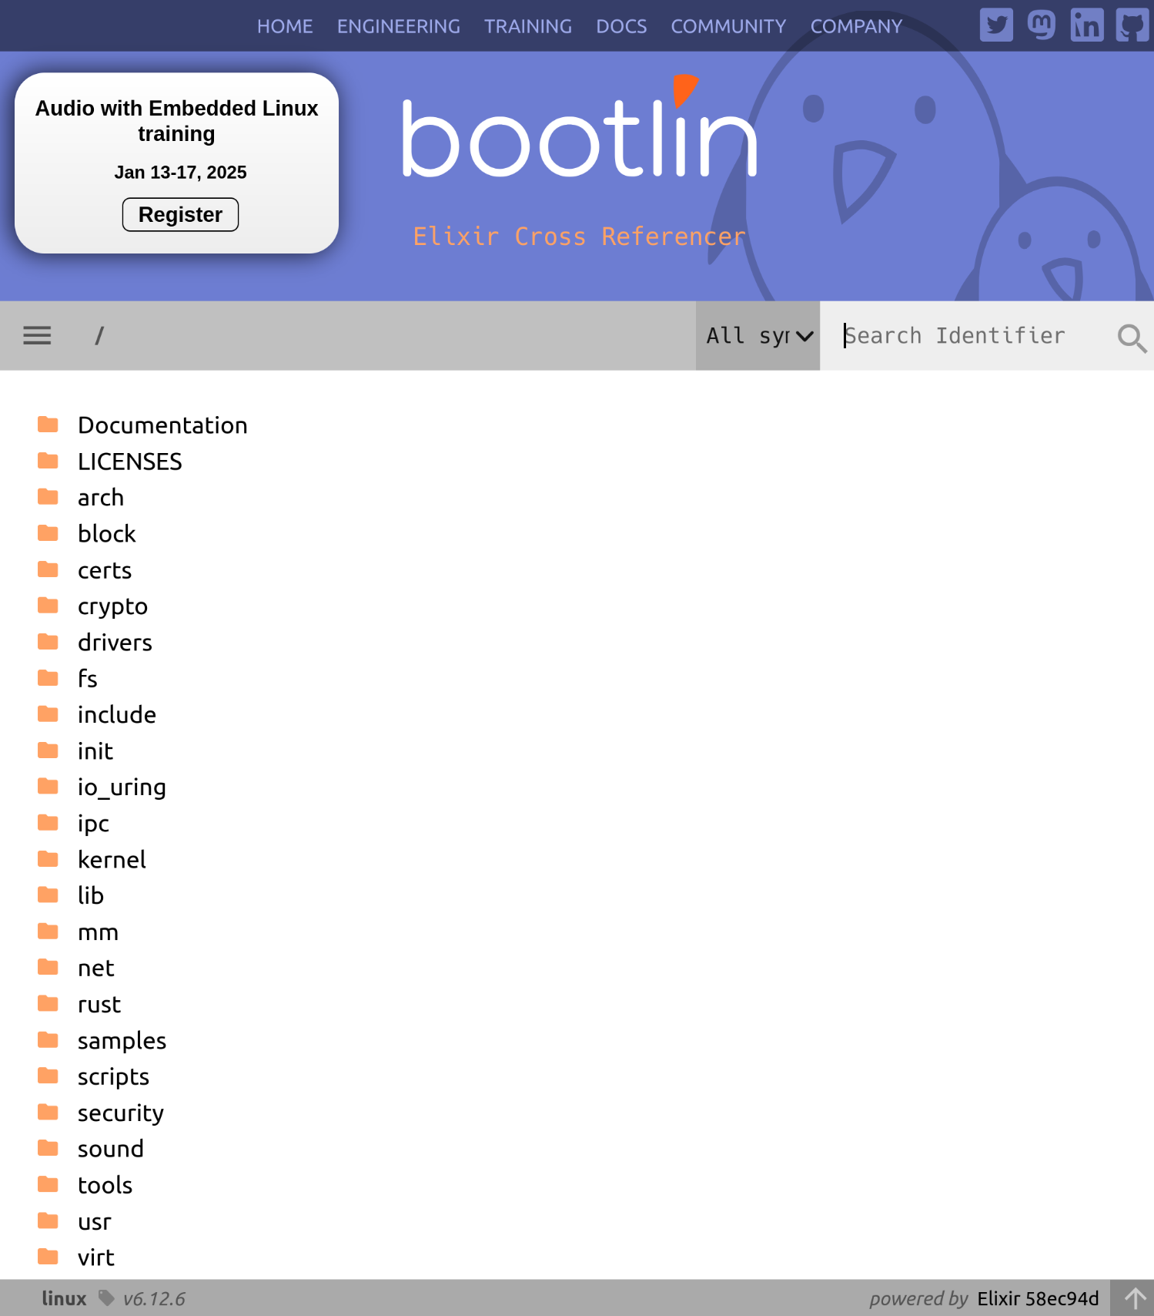1154x1316 pixels.
Task: Click the folder icon beside init
Action: click(48, 750)
